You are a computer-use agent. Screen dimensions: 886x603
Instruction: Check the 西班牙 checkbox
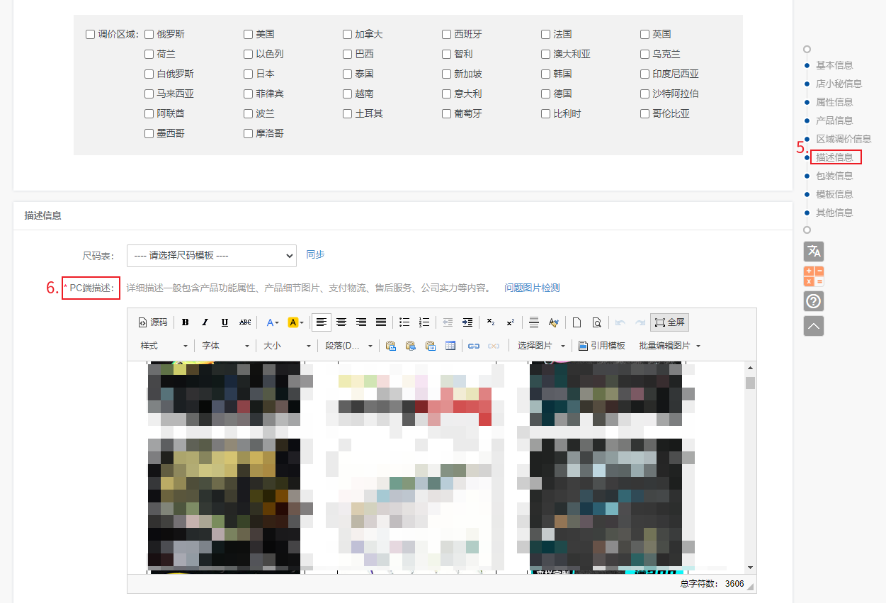446,34
